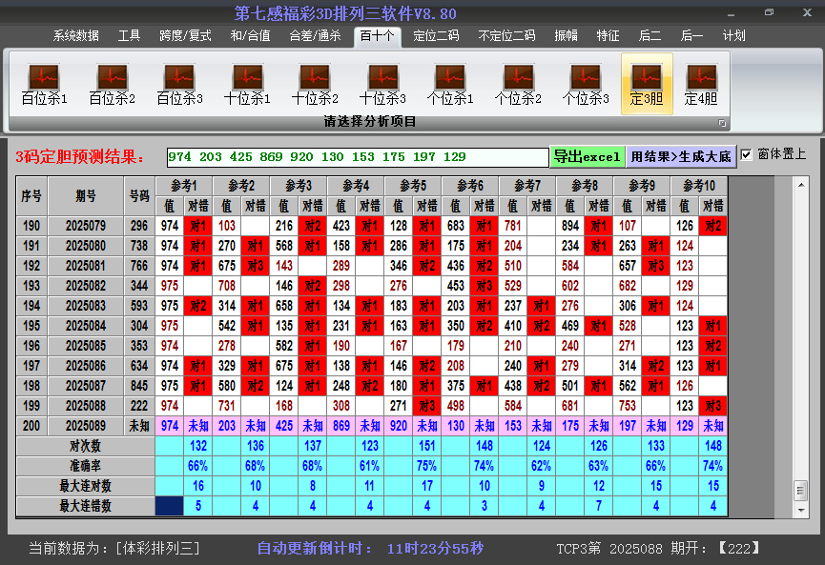Toggle the 窗体置上 checkbox
Viewport: 825px width, 565px height.
coord(746,154)
